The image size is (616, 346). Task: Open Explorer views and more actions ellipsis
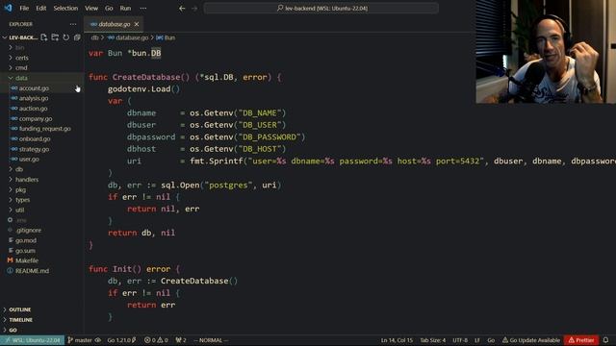tap(73, 24)
